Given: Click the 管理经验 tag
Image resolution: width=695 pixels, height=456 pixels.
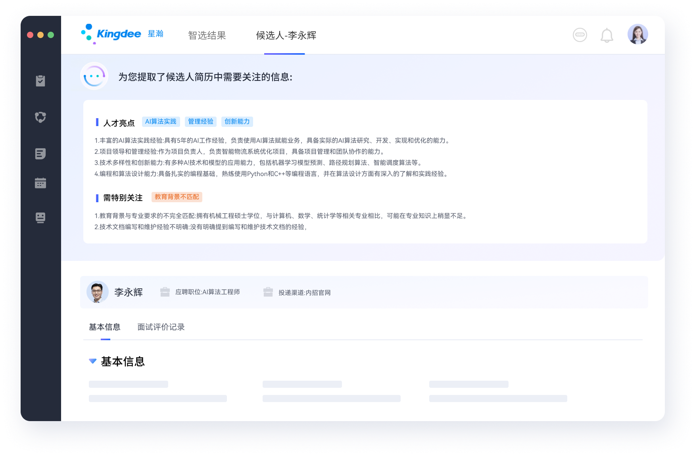Looking at the screenshot, I should 201,122.
